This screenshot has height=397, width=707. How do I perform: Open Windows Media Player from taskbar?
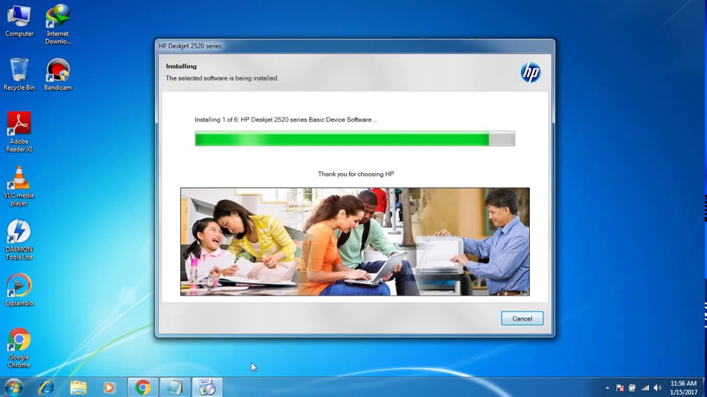coord(110,388)
